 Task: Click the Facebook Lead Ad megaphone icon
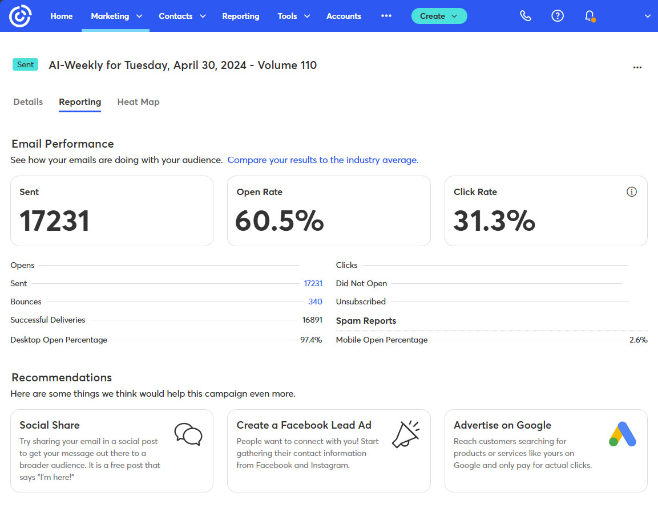click(x=405, y=434)
